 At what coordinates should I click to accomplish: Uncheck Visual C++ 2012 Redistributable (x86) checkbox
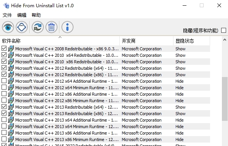point(4,74)
